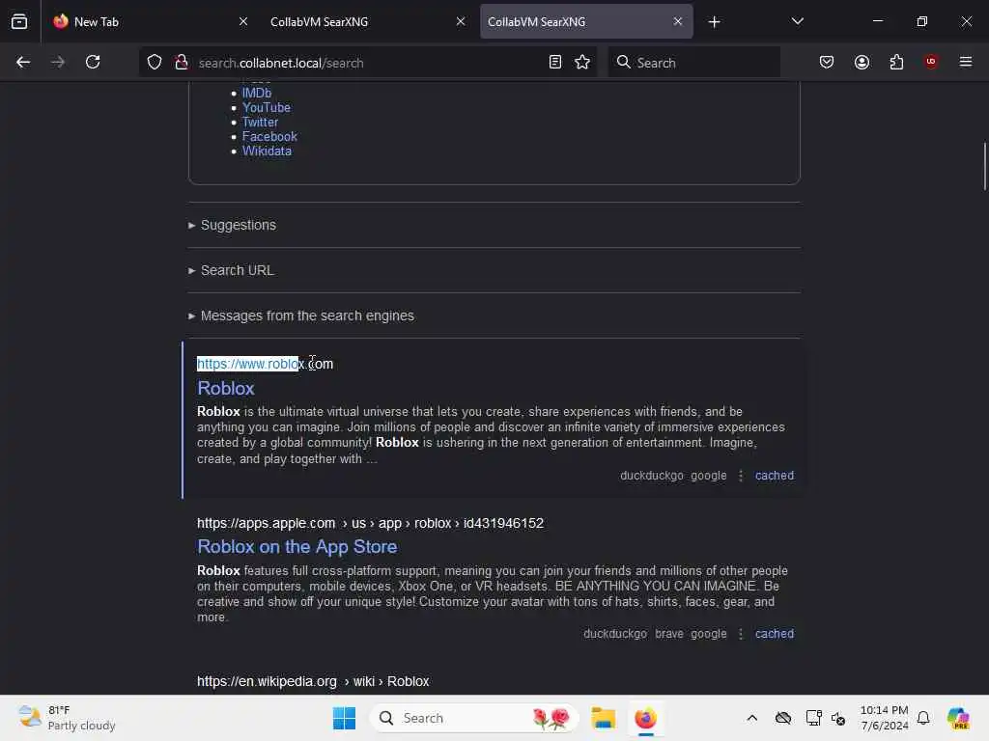The image size is (989, 741).
Task: Close the New Tab tab
Action: (x=243, y=21)
